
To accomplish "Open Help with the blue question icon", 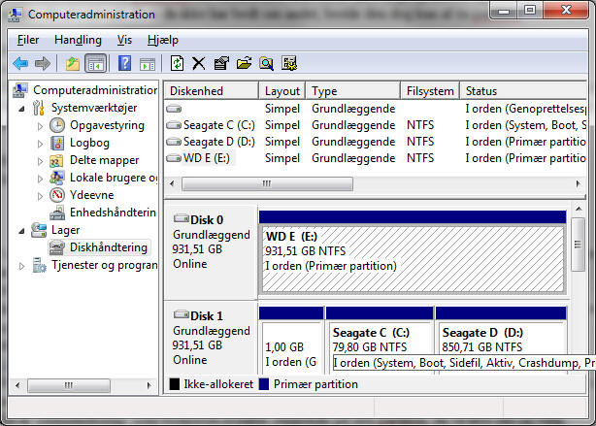I will point(124,63).
